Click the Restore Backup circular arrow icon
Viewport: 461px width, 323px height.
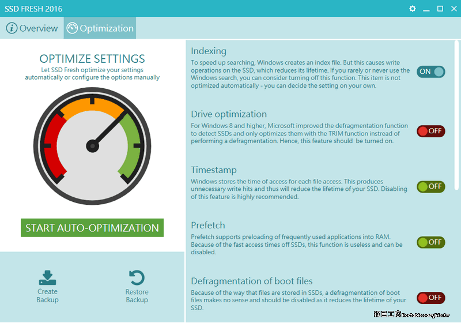(x=137, y=277)
